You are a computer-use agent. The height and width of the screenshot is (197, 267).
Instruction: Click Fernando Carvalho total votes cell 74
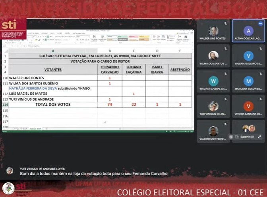[109, 105]
